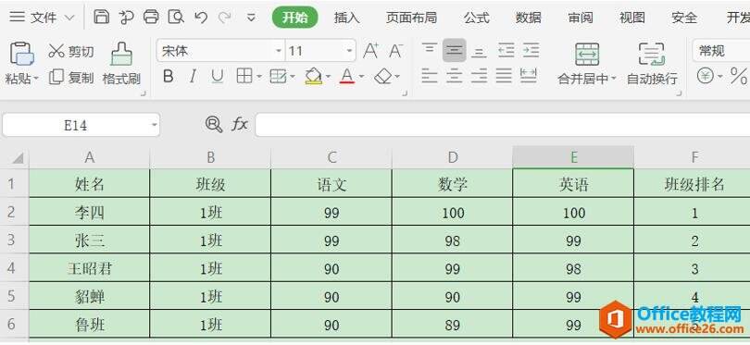Click the eraser clear formatting icon
Screen dimensions: 750x345
pyautogui.click(x=383, y=76)
